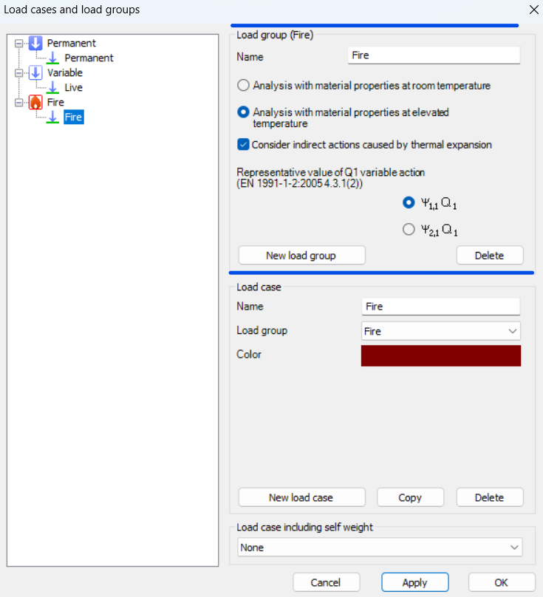The image size is (543, 597).
Task: Click the Variable load group arrow icon
Action: click(35, 73)
